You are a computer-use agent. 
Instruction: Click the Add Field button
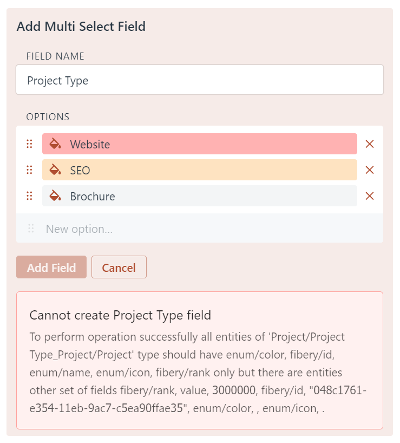click(51, 268)
